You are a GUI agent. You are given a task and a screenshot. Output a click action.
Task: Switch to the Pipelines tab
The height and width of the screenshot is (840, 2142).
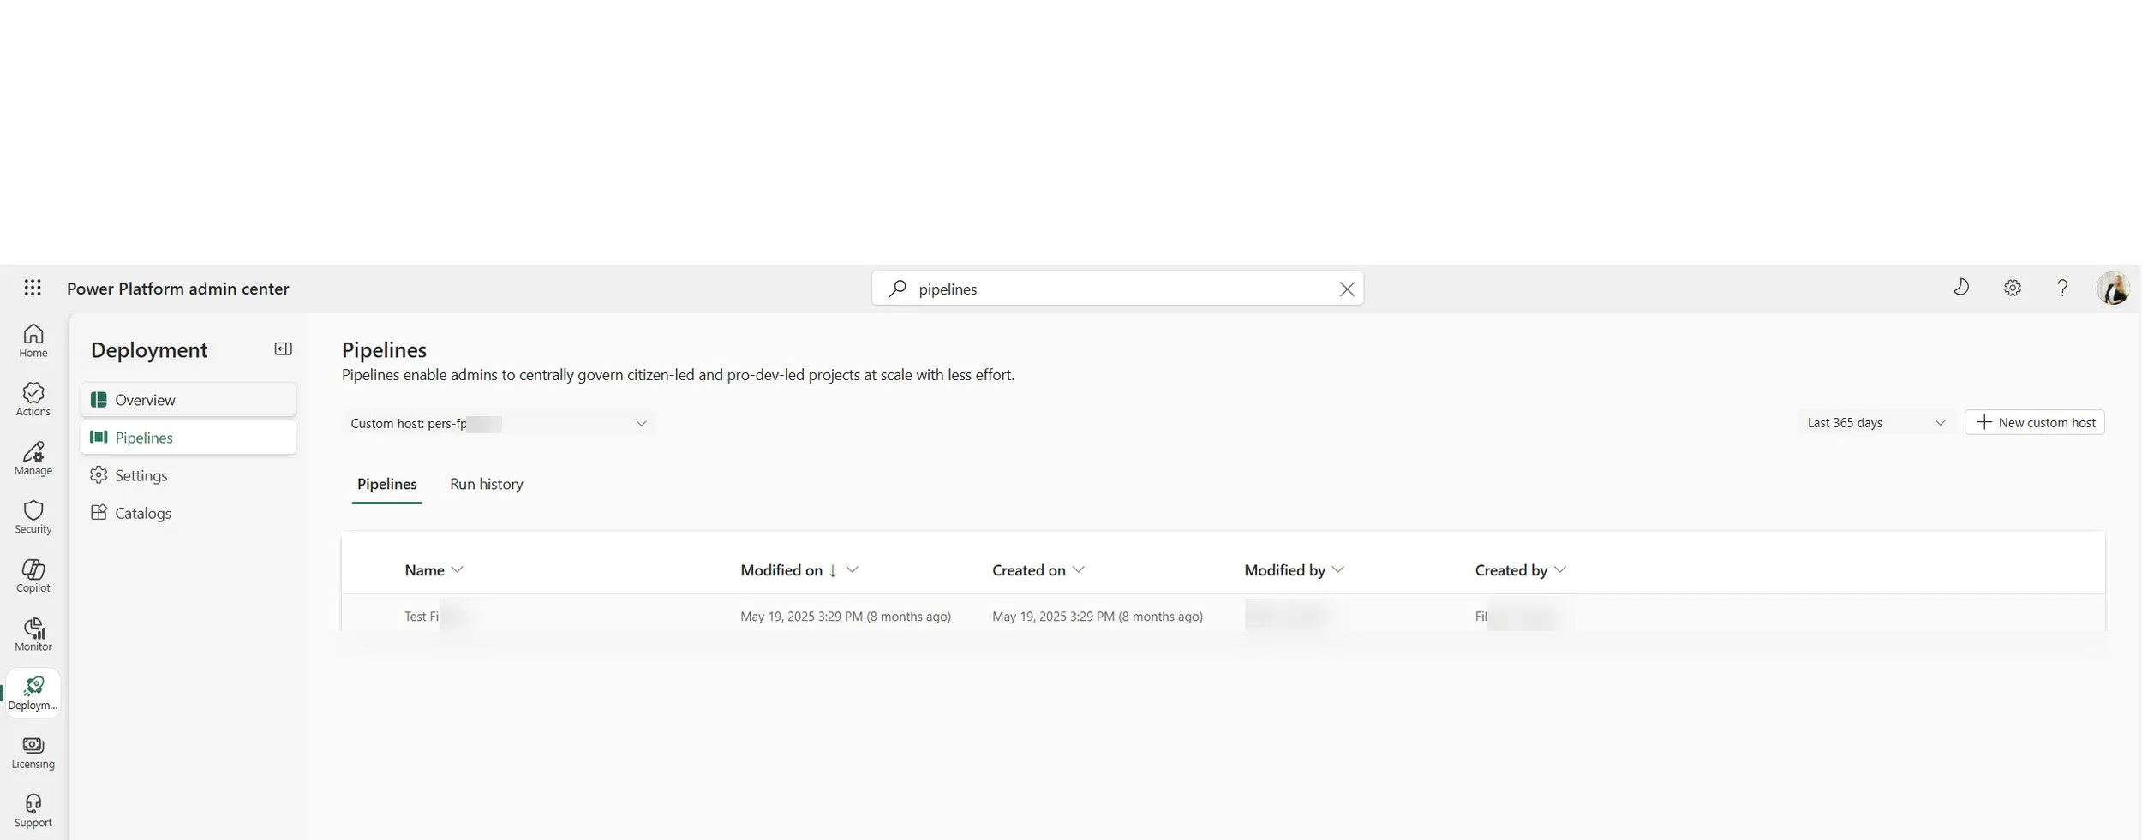tap(386, 484)
